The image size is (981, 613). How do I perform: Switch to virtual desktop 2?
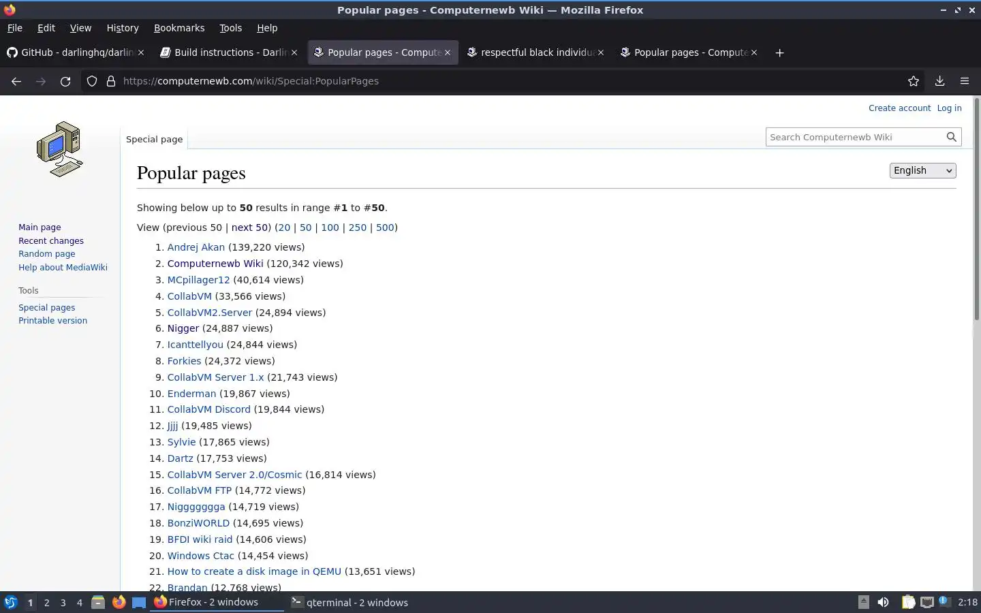point(46,602)
